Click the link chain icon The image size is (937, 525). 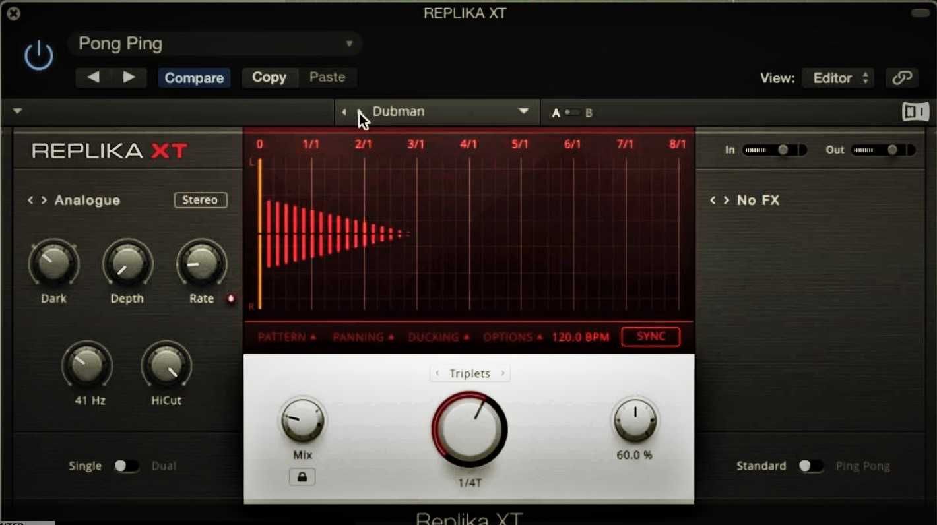(901, 78)
